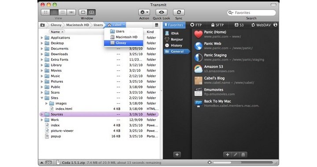Image resolution: width=317 pixels, height=167 pixels.
Task: Open the Back To My Mac favorite
Action: [235, 103]
